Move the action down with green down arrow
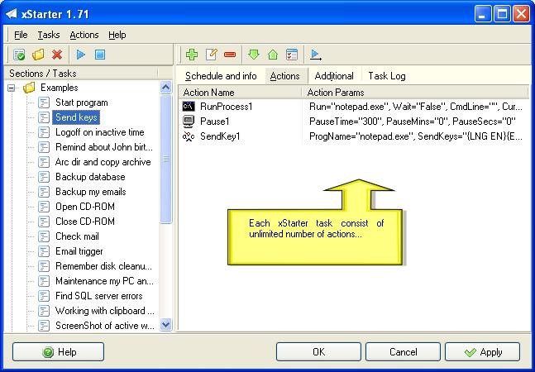Viewport: 535px width, 372px height. (x=254, y=55)
